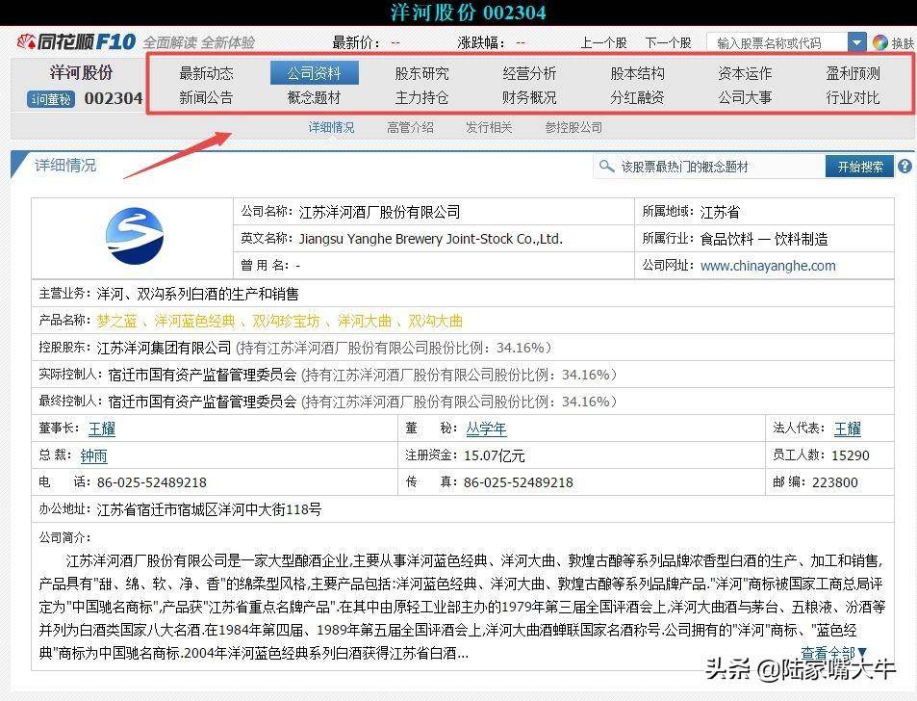The image size is (917, 701).
Task: Open 总裁 钟雨 profile link
Action: [x=93, y=455]
